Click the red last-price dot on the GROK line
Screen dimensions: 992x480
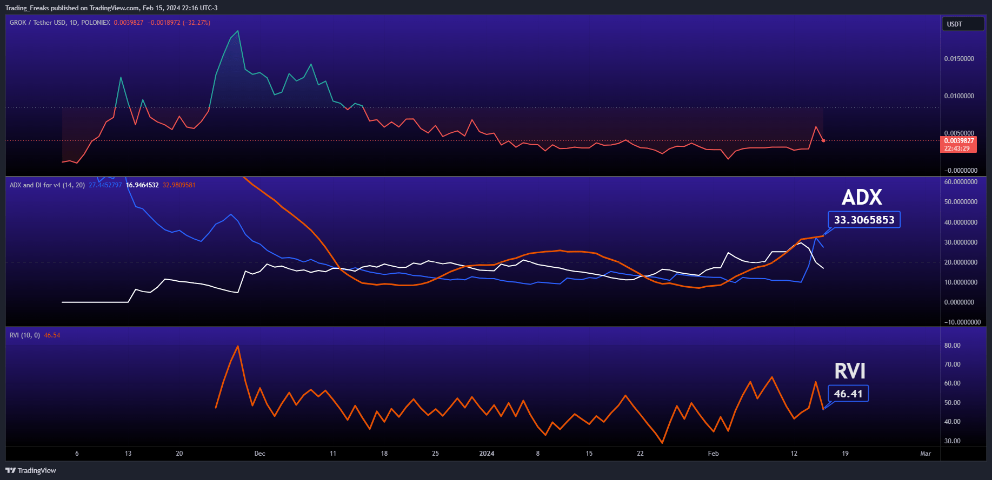click(x=823, y=141)
